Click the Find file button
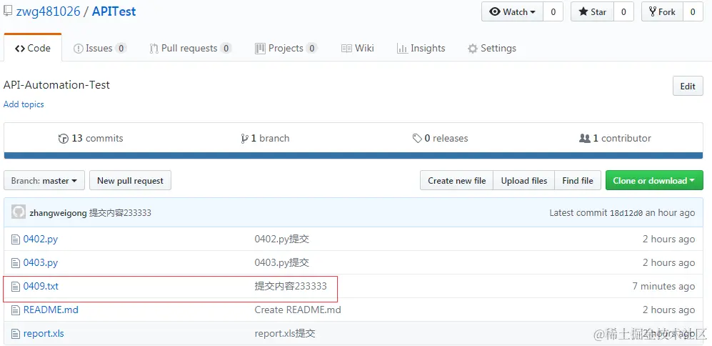Viewport: 712px width, 346px height. click(578, 180)
